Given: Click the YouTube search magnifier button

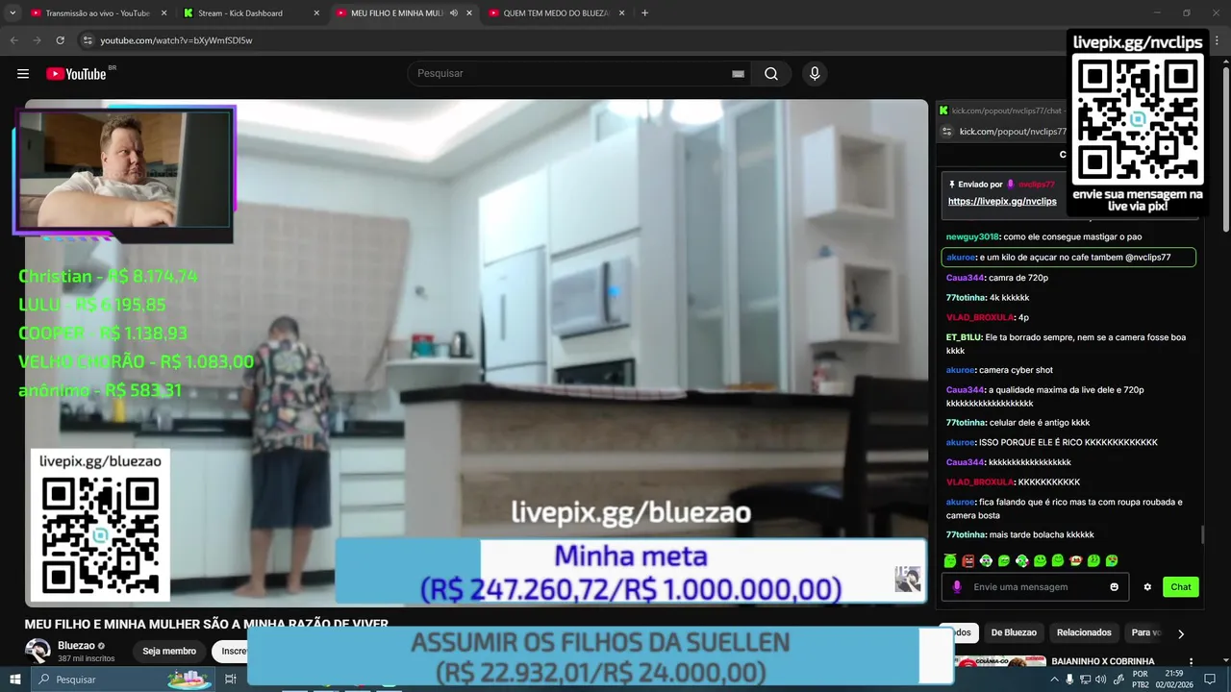Looking at the screenshot, I should tap(771, 74).
